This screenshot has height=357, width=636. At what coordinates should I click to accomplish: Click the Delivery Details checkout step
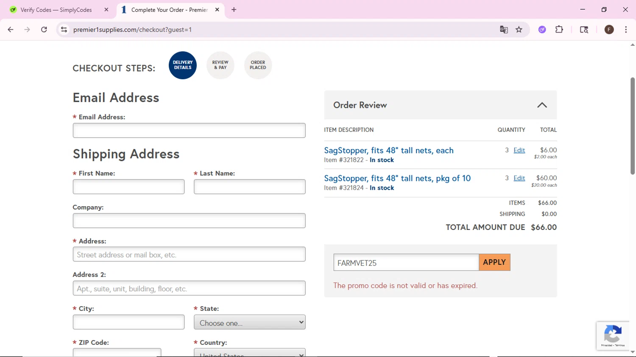(x=183, y=65)
